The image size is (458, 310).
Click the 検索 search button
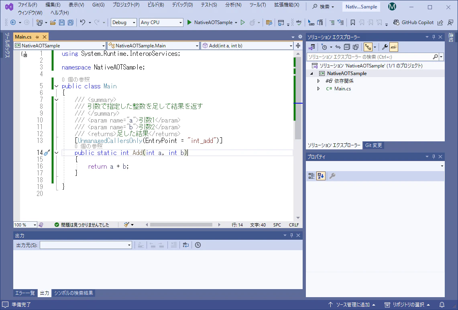(323, 7)
